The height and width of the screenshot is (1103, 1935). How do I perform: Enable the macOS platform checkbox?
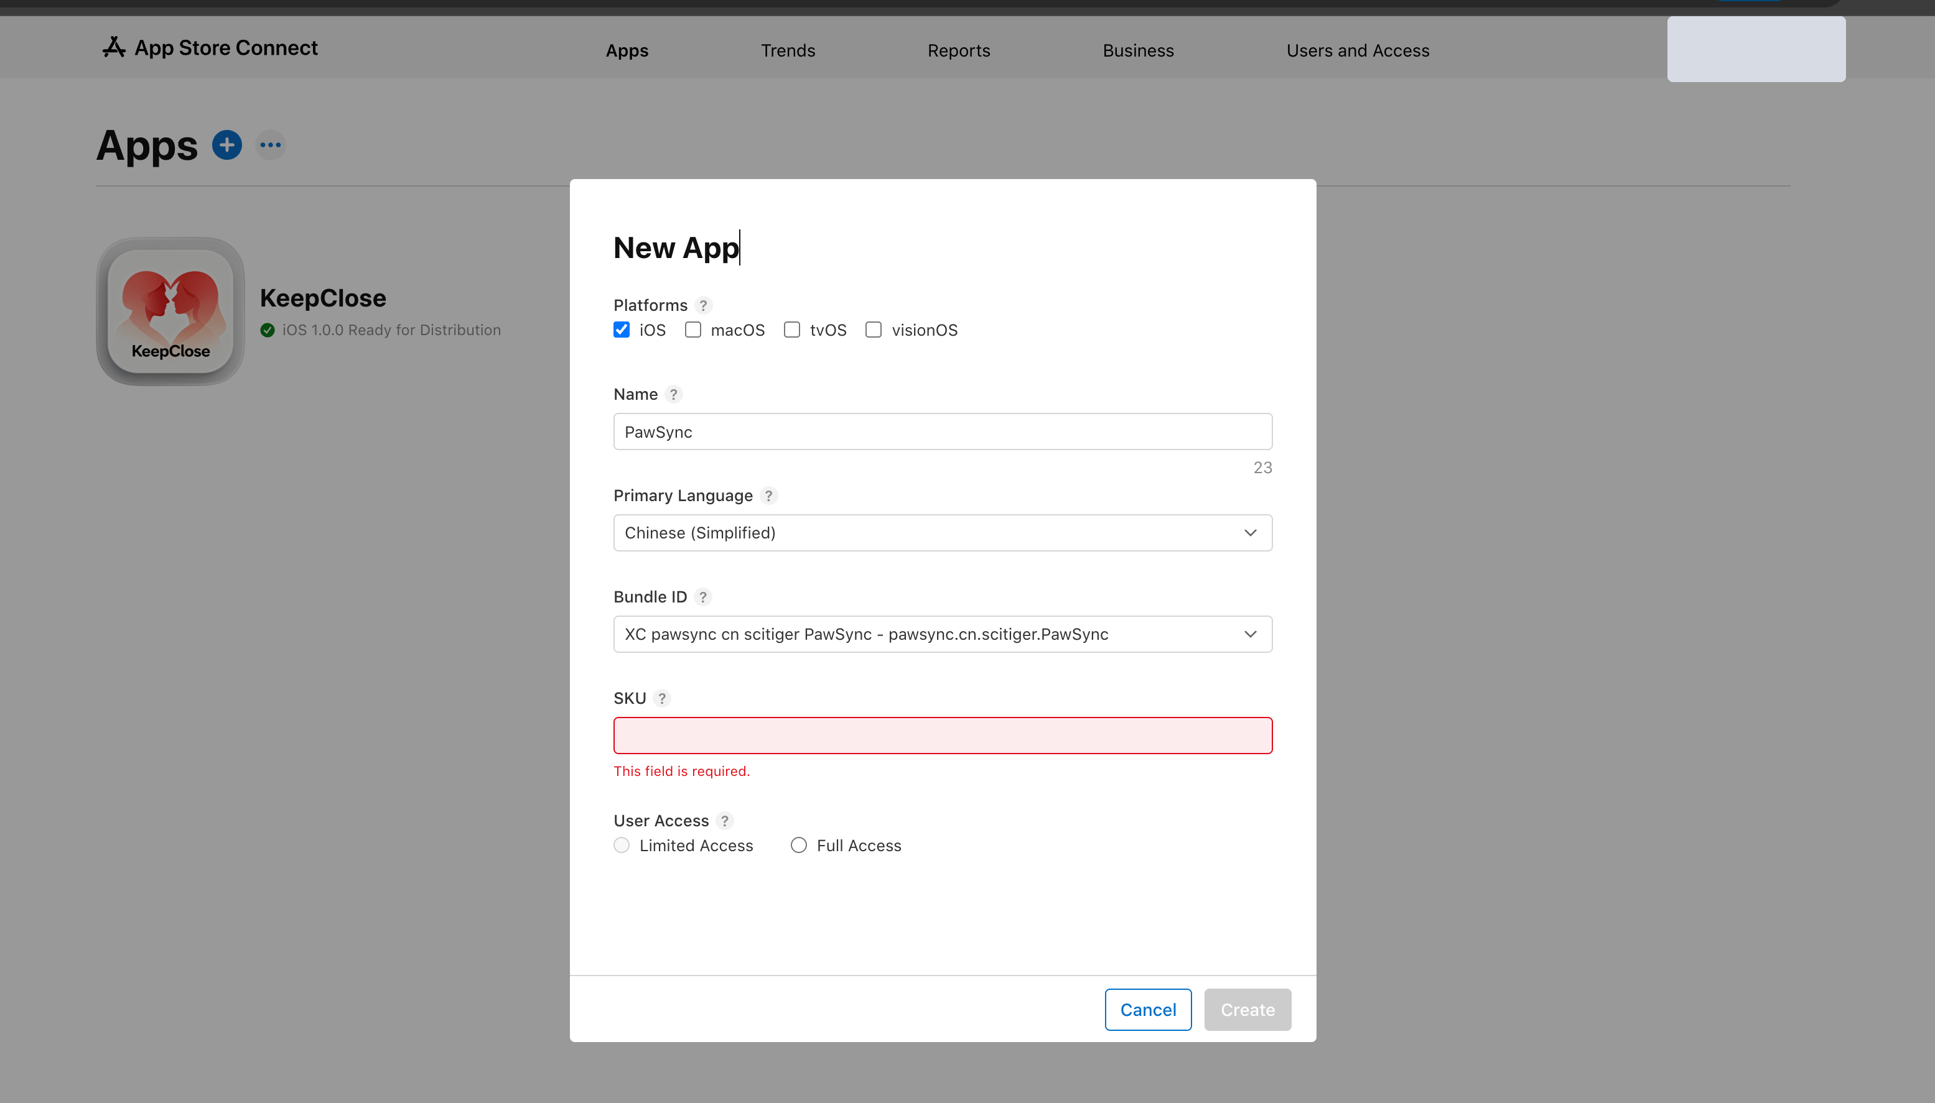(692, 330)
